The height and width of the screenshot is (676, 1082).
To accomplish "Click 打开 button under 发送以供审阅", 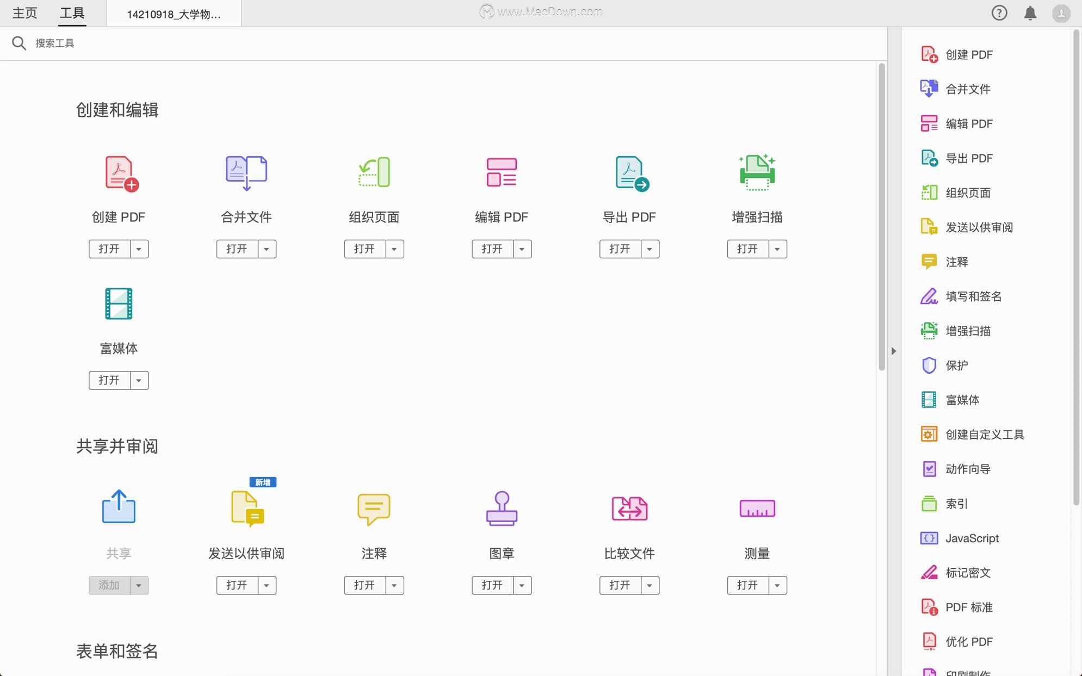I will (x=237, y=586).
